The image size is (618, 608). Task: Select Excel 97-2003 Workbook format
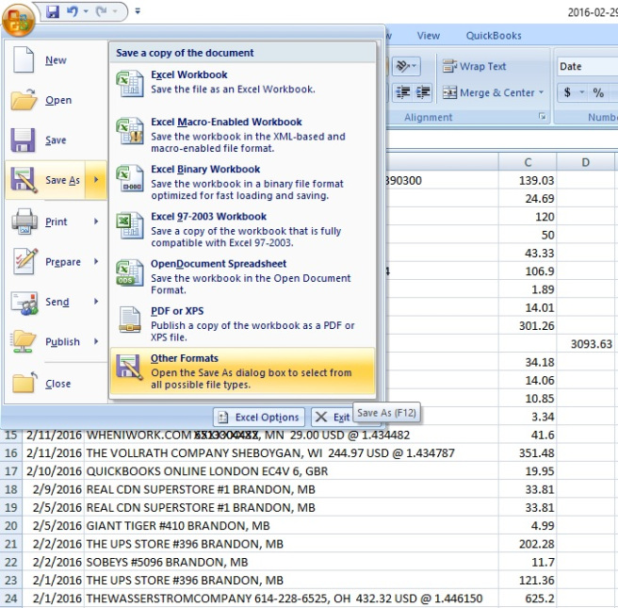pos(242,229)
